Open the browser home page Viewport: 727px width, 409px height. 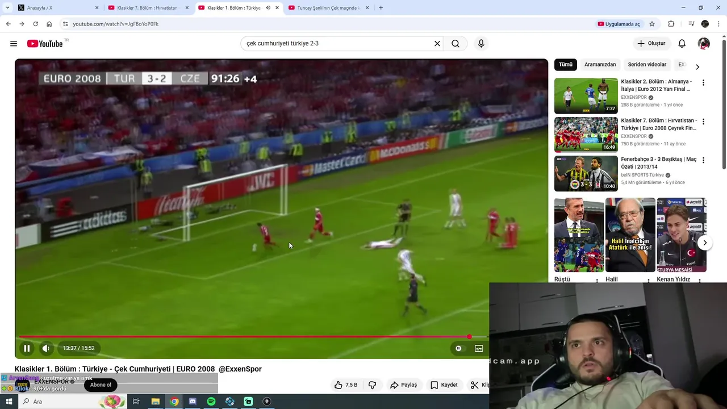[x=49, y=24]
